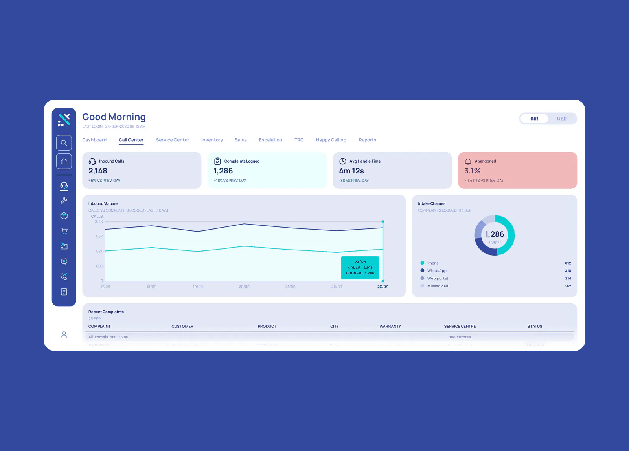Open the reports document sidebar icon
The height and width of the screenshot is (451, 629).
pyautogui.click(x=64, y=292)
